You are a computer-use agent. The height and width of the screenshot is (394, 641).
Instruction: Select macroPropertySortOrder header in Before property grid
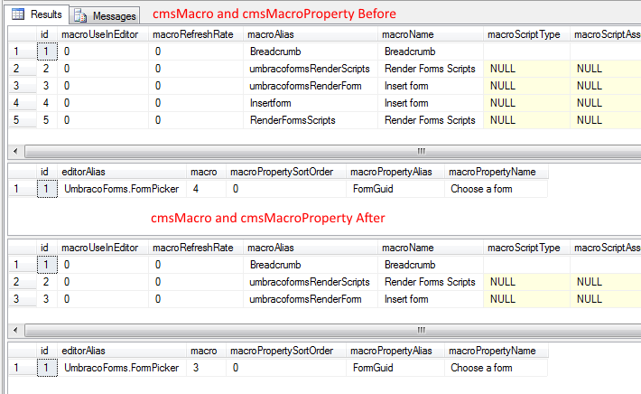coord(286,172)
